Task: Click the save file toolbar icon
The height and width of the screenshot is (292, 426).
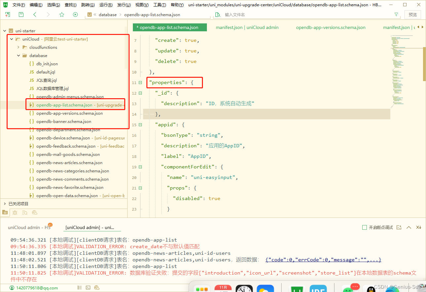Action: click(21, 15)
